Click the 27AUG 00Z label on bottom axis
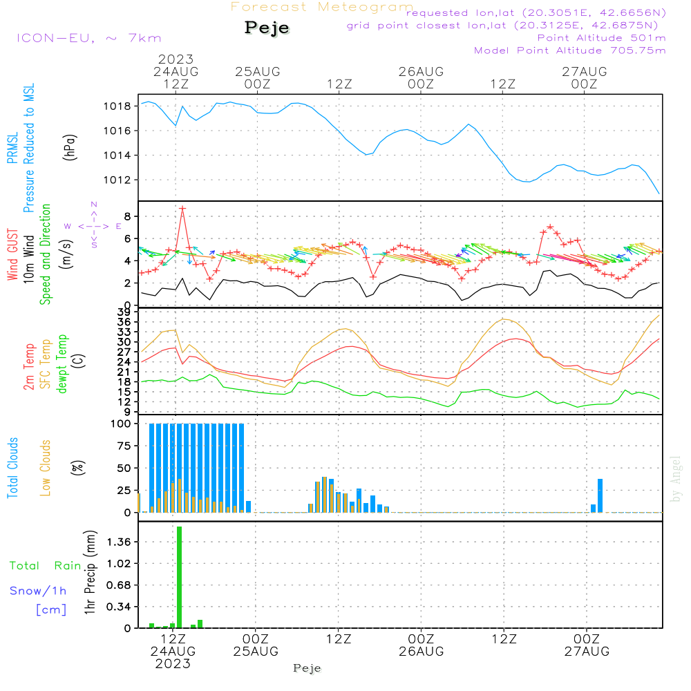The image size is (691, 691). pos(586,645)
